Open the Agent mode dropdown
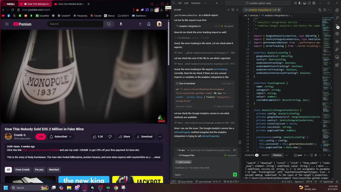This screenshot has height=192, width=341. [179, 175]
